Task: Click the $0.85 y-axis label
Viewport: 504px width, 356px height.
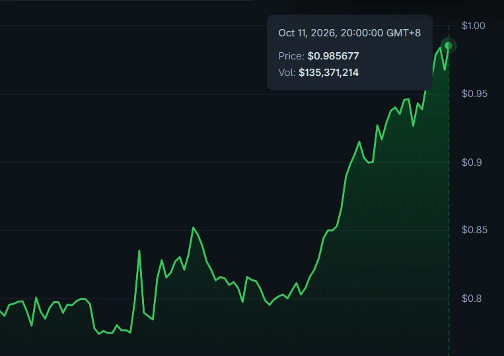Action: (474, 230)
